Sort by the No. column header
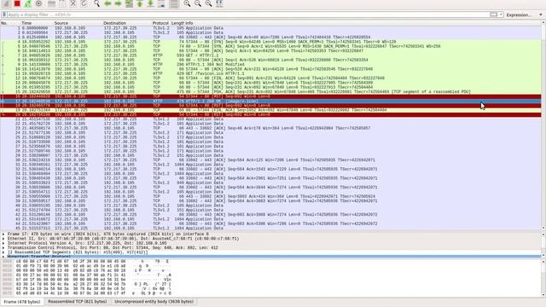546x307 pixels. tap(4, 23)
